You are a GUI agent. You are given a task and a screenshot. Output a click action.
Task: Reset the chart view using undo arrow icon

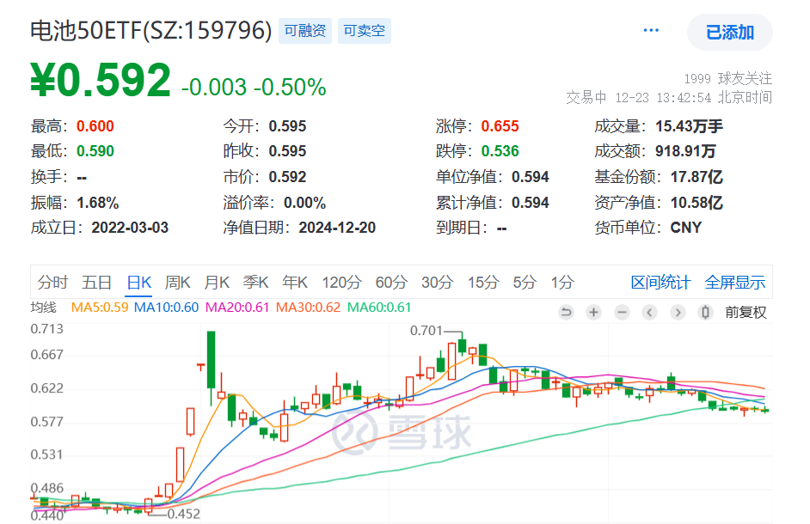[x=565, y=313]
